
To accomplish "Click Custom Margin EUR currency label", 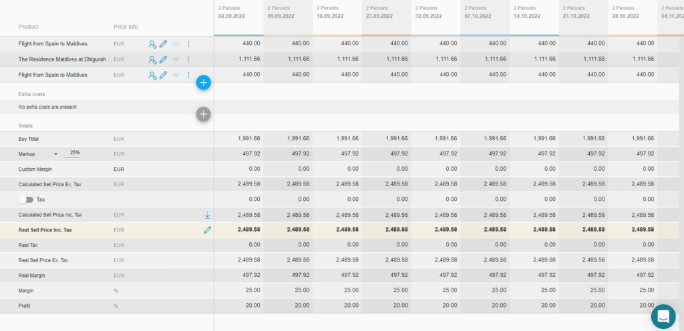I will point(119,169).
